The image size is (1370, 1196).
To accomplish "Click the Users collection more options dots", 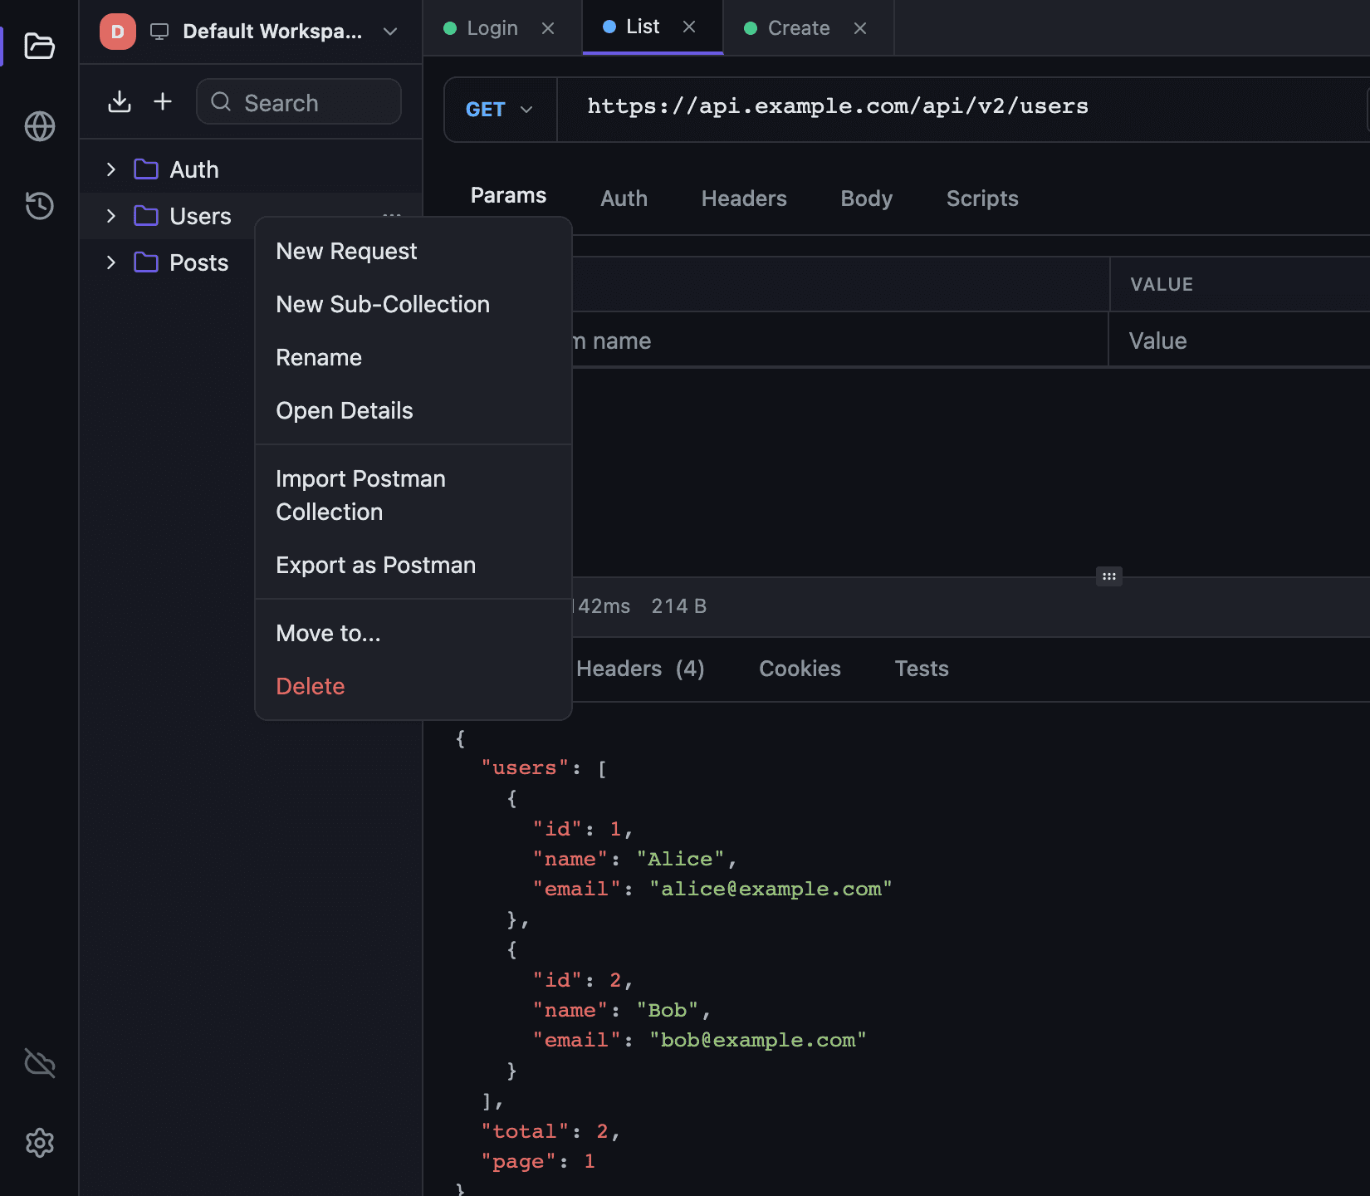I will (x=392, y=215).
